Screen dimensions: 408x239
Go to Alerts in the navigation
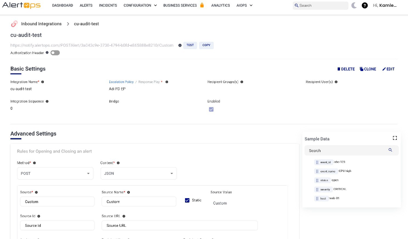coord(86,5)
